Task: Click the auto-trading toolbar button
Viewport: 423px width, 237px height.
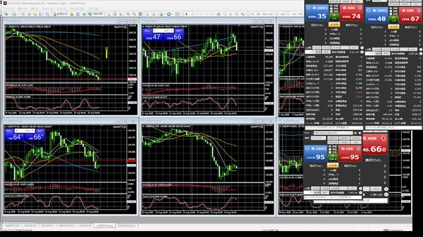Action: coord(96,14)
